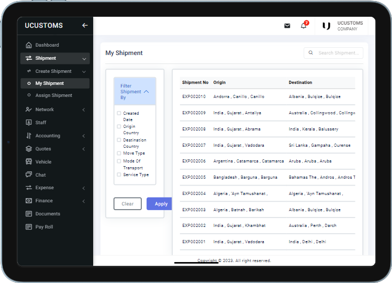Viewport: 392px width, 283px height.
Task: Click the mail envelope icon in header
Action: pos(287,26)
